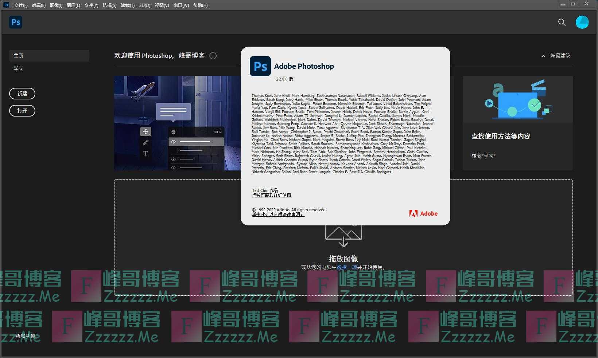598x358 pixels.
Task: Open the cyan account avatar
Action: pos(582,22)
